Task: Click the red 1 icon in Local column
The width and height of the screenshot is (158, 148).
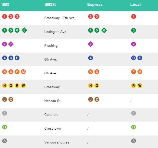Action: click(133, 17)
